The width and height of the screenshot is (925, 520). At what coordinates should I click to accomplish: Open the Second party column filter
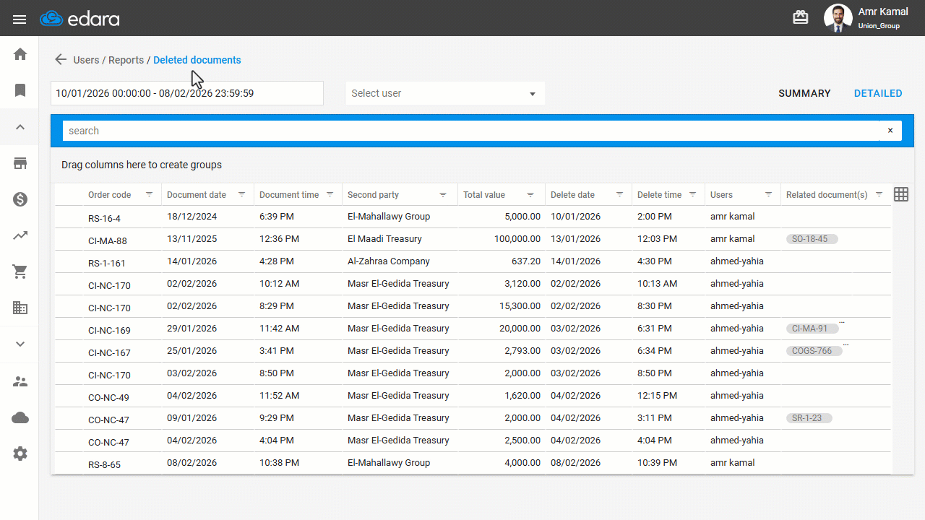click(x=443, y=194)
